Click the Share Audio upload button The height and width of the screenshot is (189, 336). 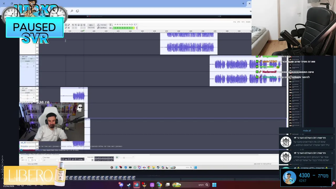click(102, 25)
